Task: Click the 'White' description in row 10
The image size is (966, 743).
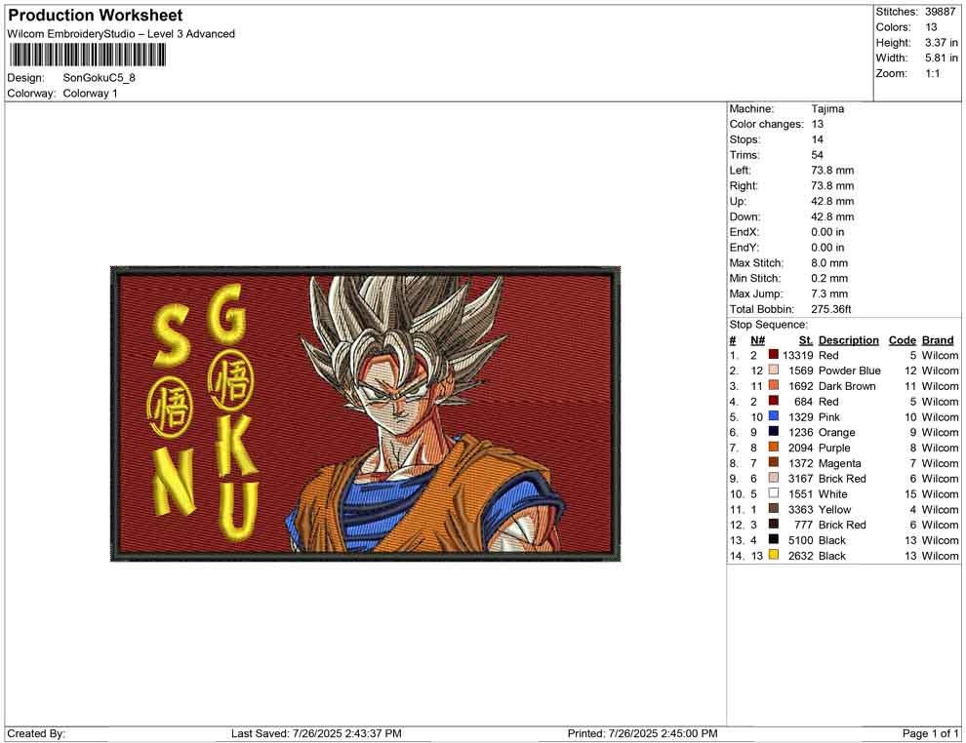Action: click(x=833, y=493)
